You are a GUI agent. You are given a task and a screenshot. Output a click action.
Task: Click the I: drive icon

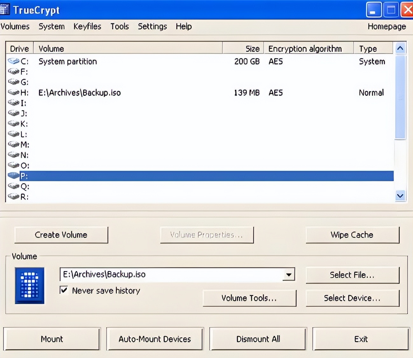(x=14, y=103)
